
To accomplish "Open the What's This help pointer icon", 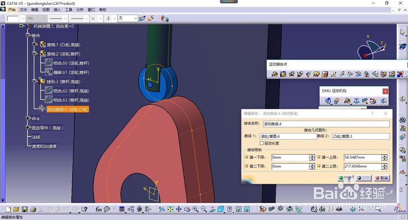I will [84, 209].
